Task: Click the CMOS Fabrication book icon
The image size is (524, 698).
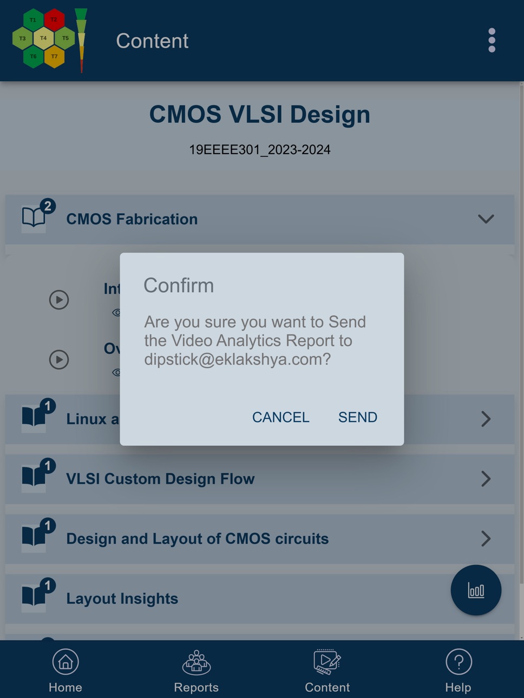Action: [x=34, y=217]
